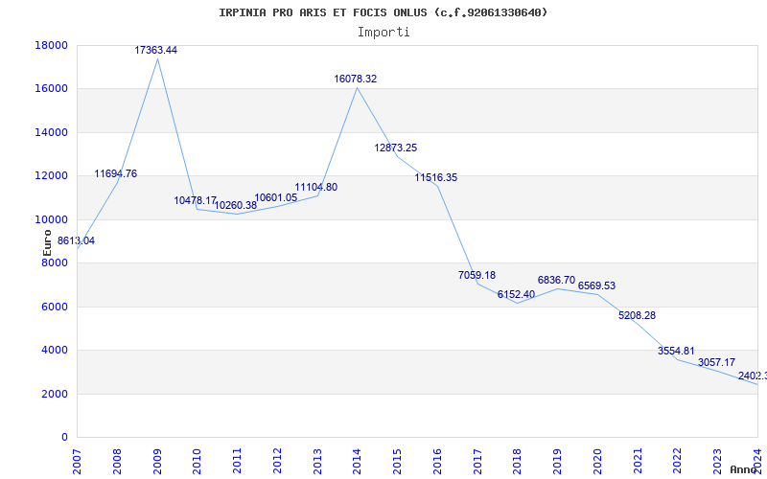Select the data label 6569.53
This screenshot has width=767, height=479.
click(x=596, y=285)
